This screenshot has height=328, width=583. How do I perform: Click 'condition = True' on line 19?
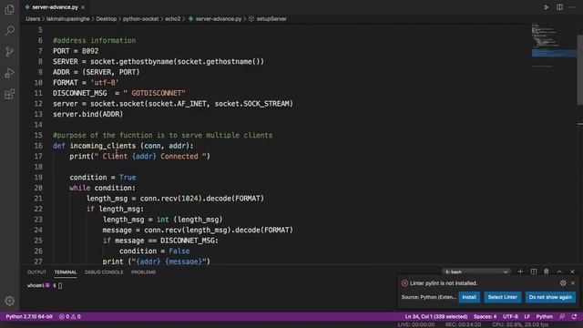pyautogui.click(x=103, y=178)
